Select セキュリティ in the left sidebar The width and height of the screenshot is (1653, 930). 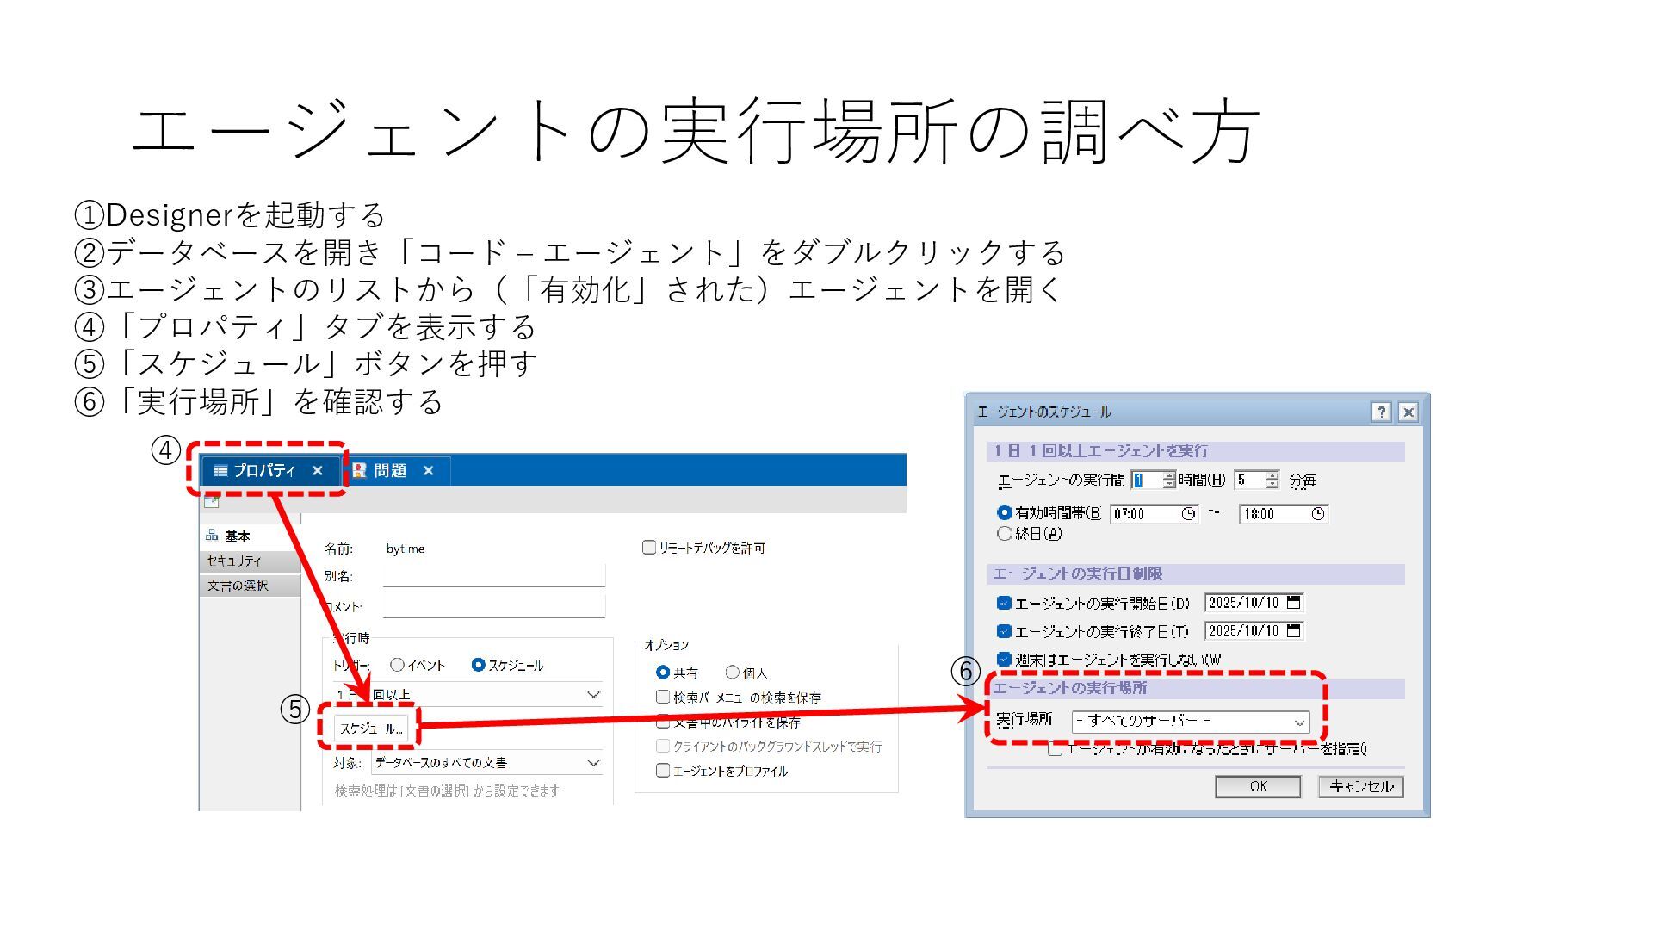tap(234, 561)
